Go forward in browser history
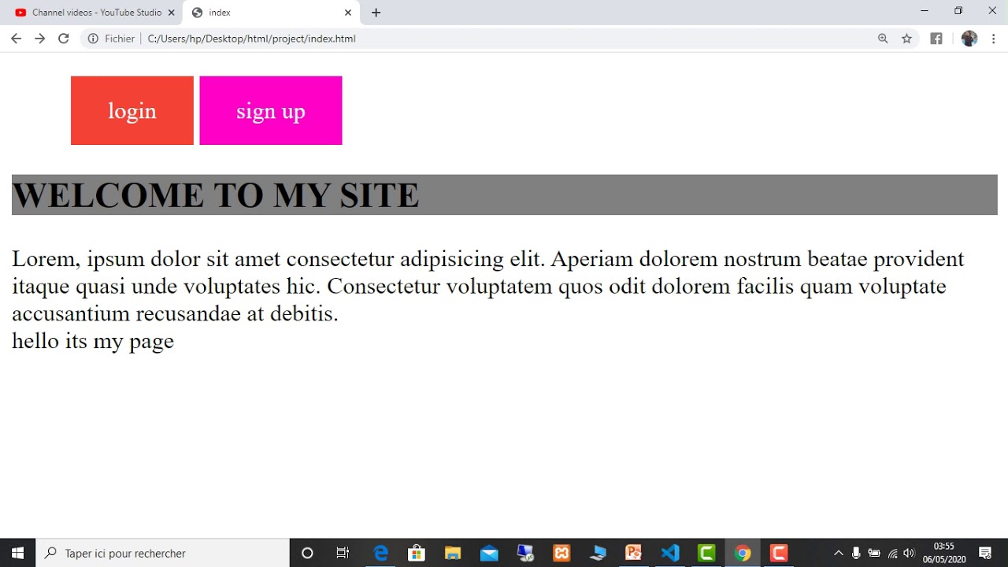This screenshot has width=1008, height=567. (39, 39)
